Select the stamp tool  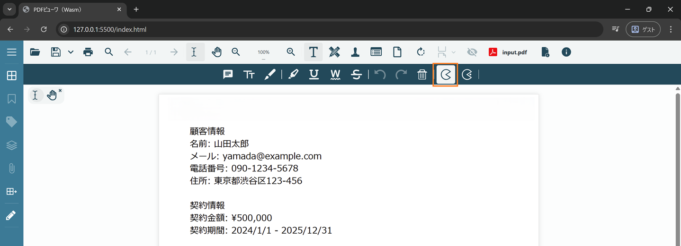tap(355, 52)
